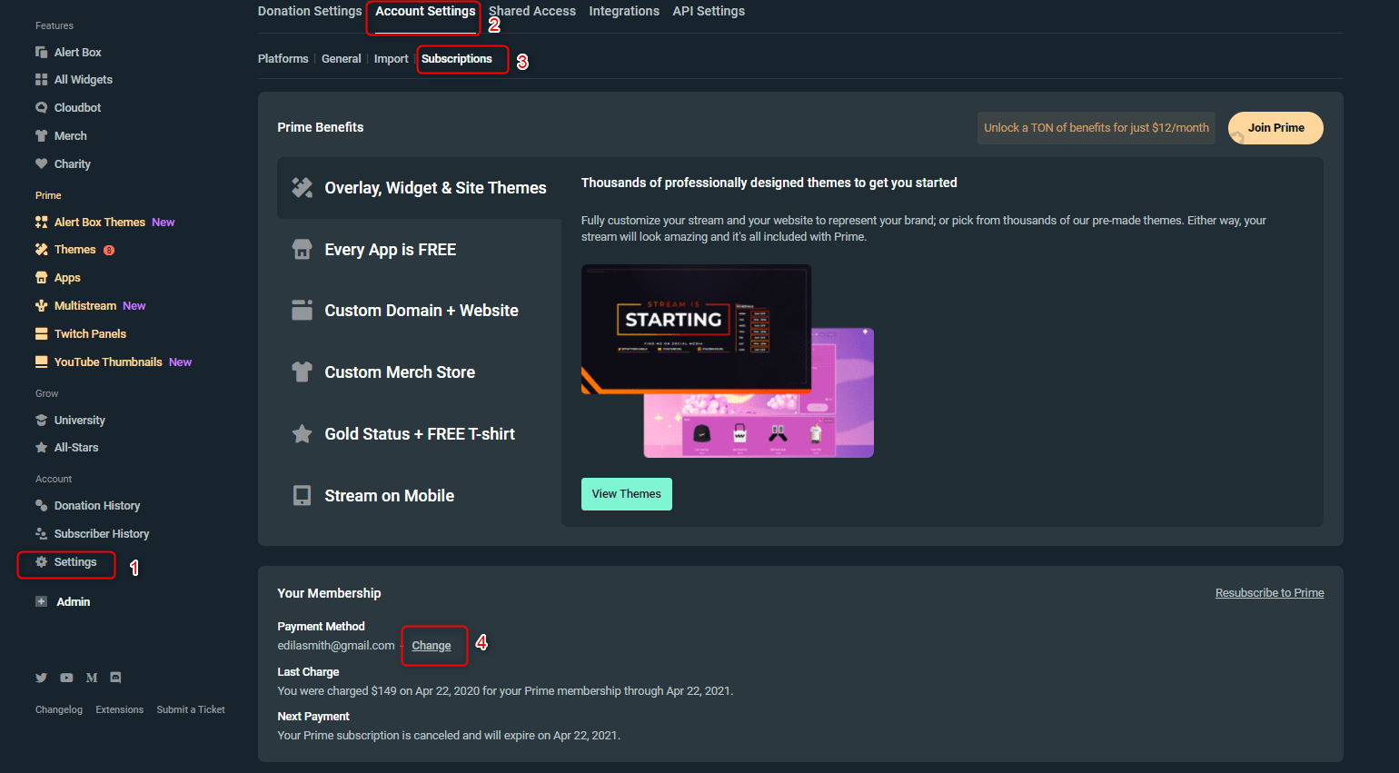Click the Themes wand icon in sidebar
Image resolution: width=1399 pixels, height=773 pixels.
[x=41, y=249]
